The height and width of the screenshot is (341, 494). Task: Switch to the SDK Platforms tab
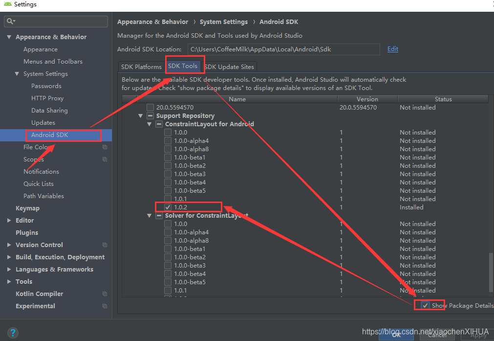click(141, 67)
